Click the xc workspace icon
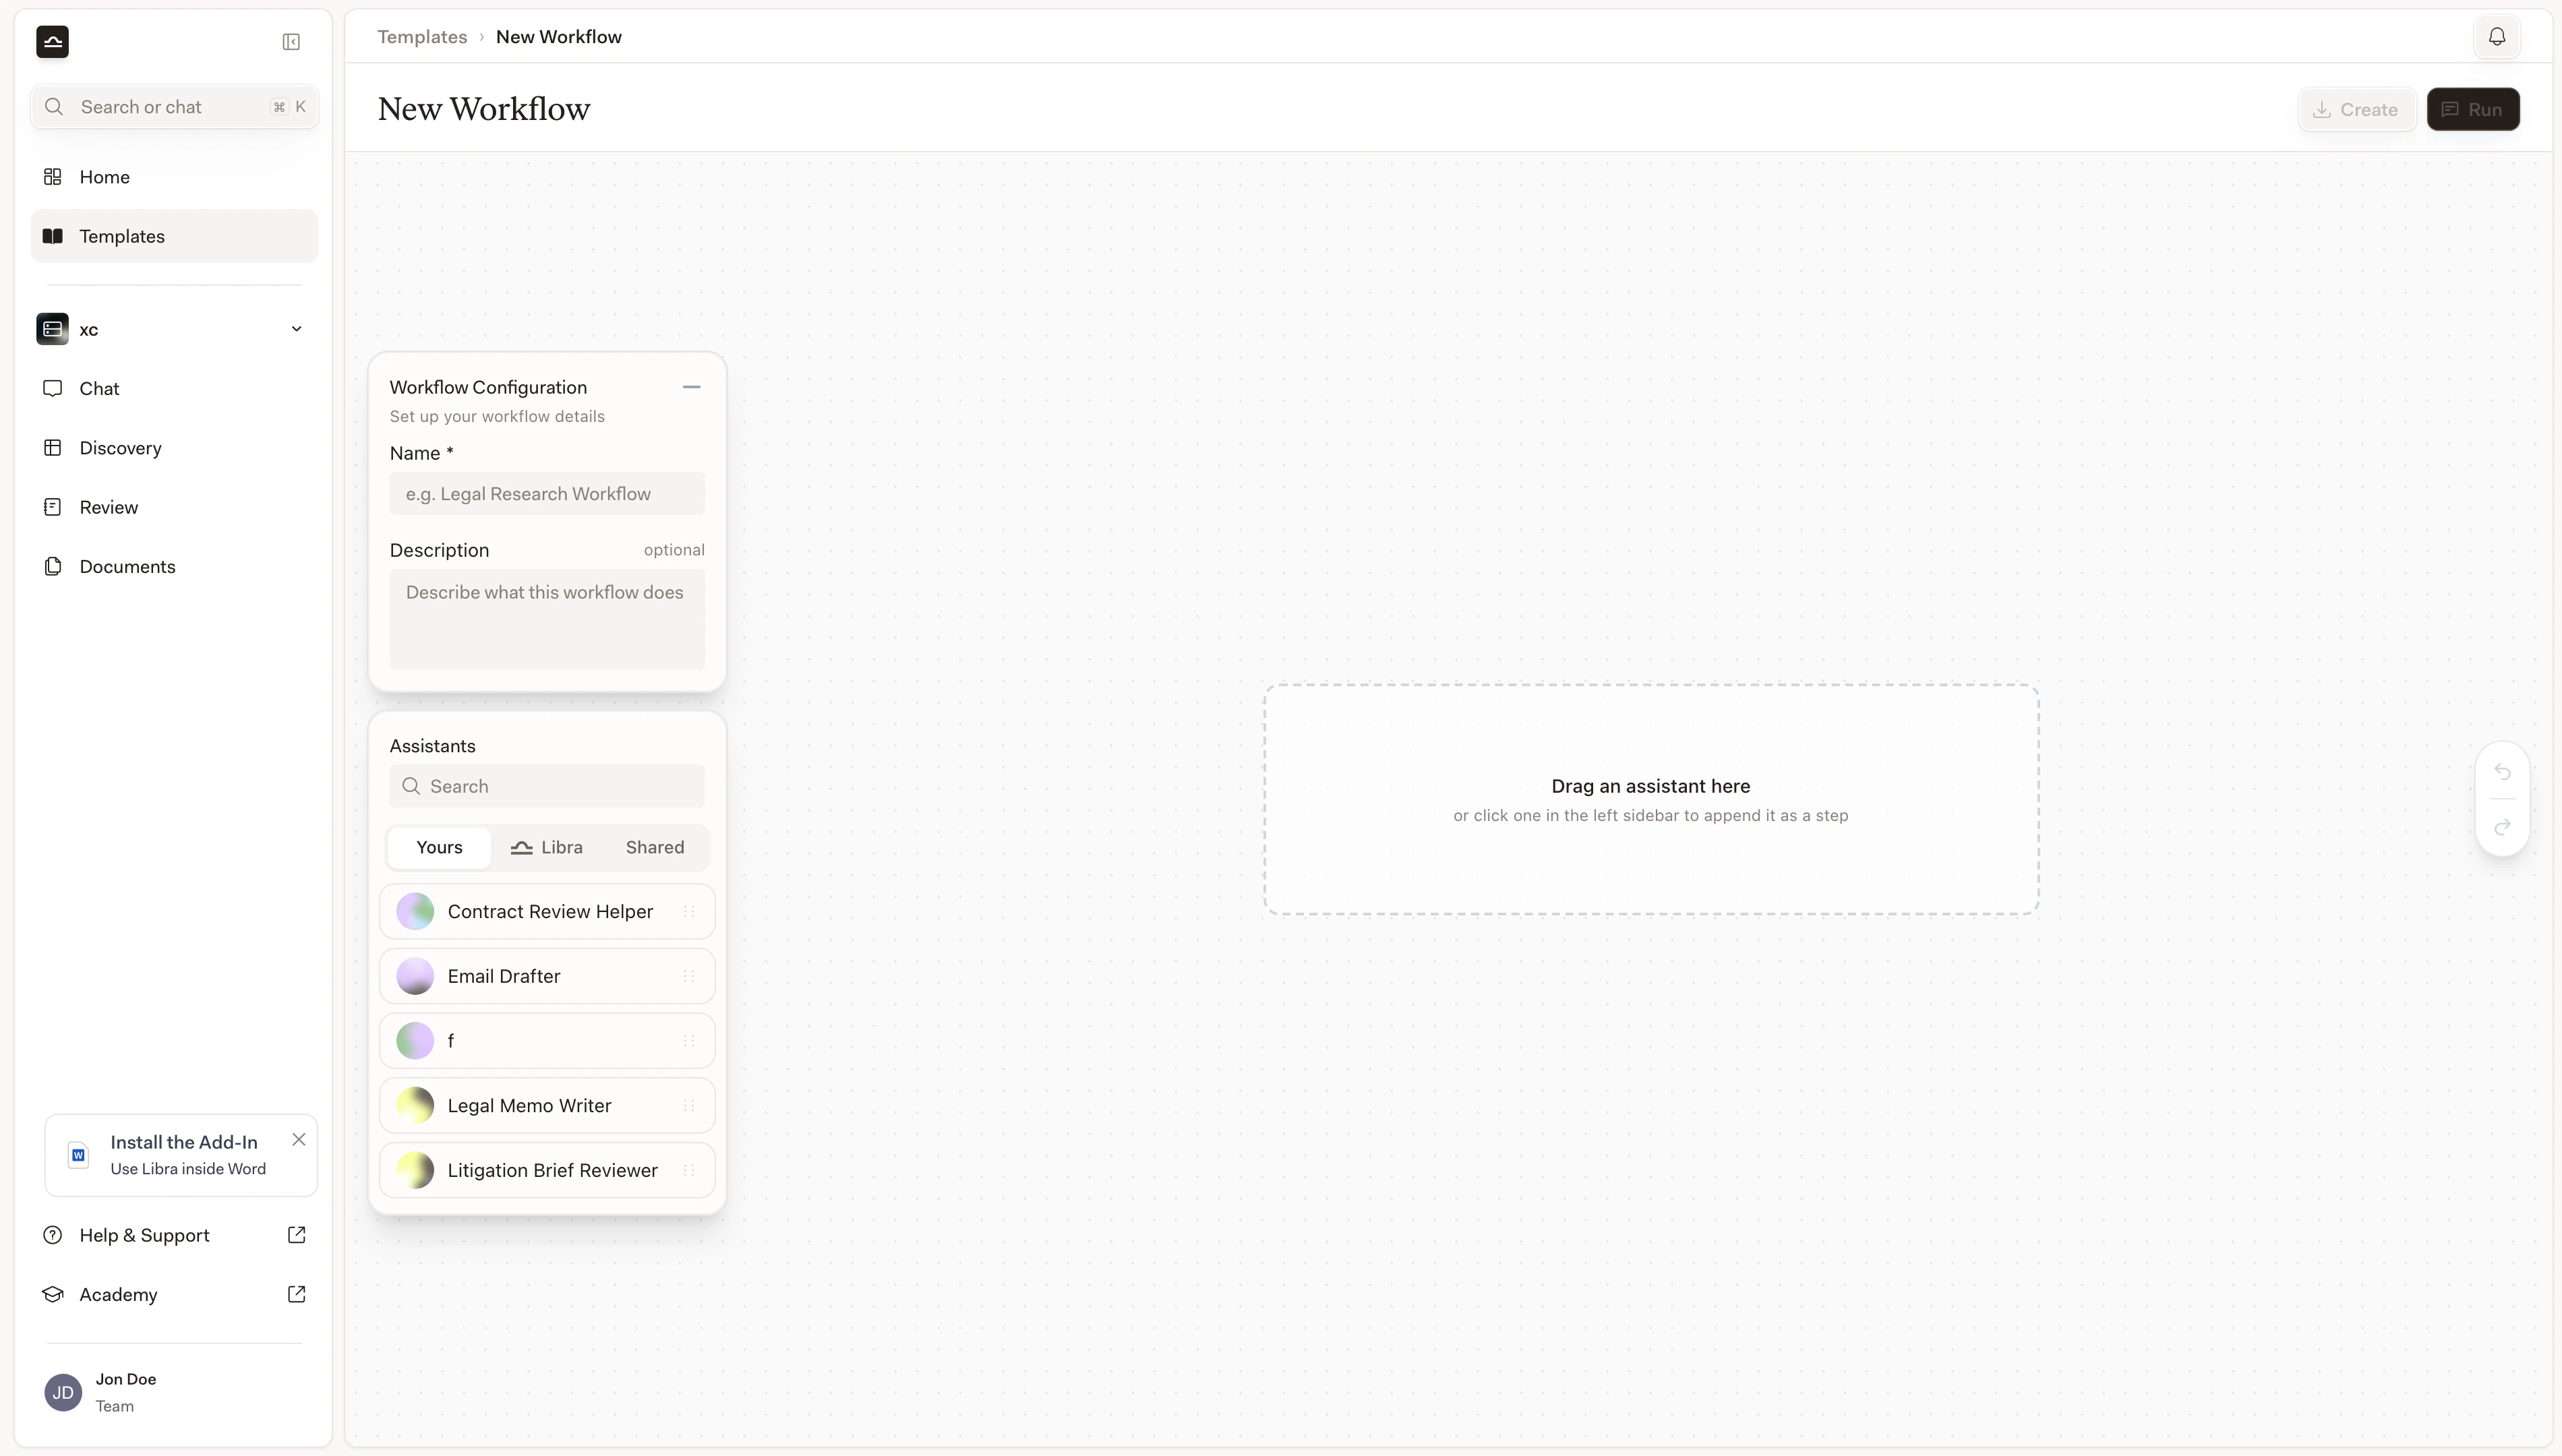 pos(52,329)
